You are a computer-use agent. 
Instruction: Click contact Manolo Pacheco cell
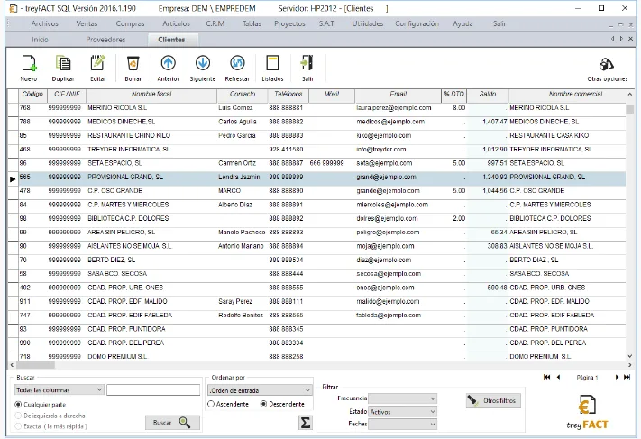pos(242,233)
